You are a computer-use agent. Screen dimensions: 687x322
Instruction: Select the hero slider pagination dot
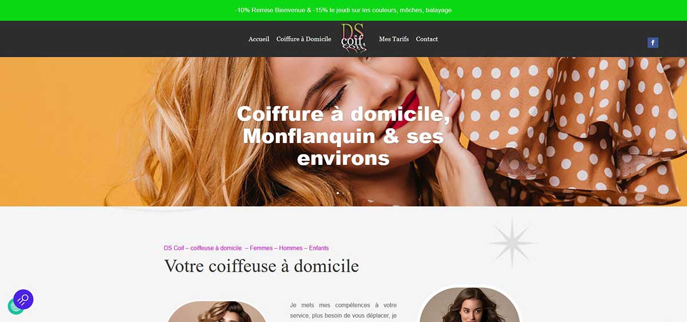(x=338, y=193)
